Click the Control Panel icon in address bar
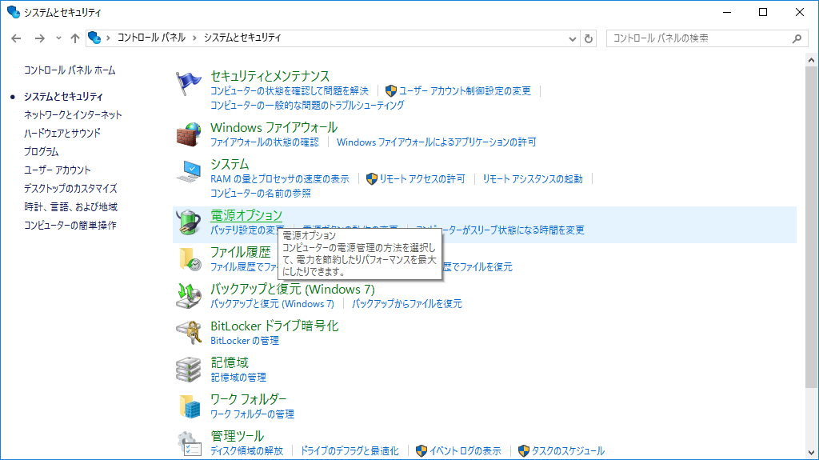This screenshot has height=460, width=819. pos(94,38)
